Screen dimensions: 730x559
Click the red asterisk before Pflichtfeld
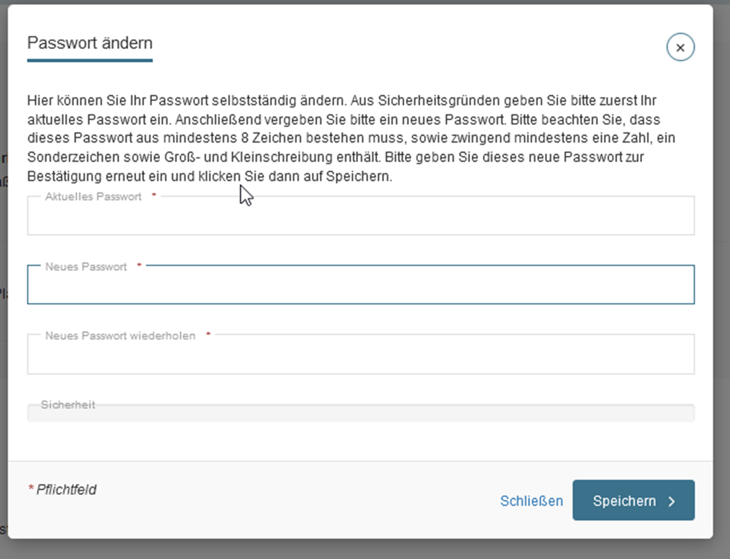tap(31, 488)
